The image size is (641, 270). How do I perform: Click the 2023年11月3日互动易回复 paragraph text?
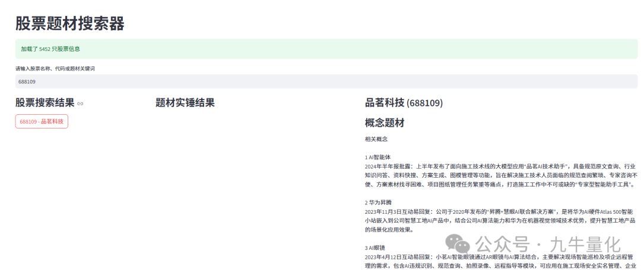click(500, 221)
